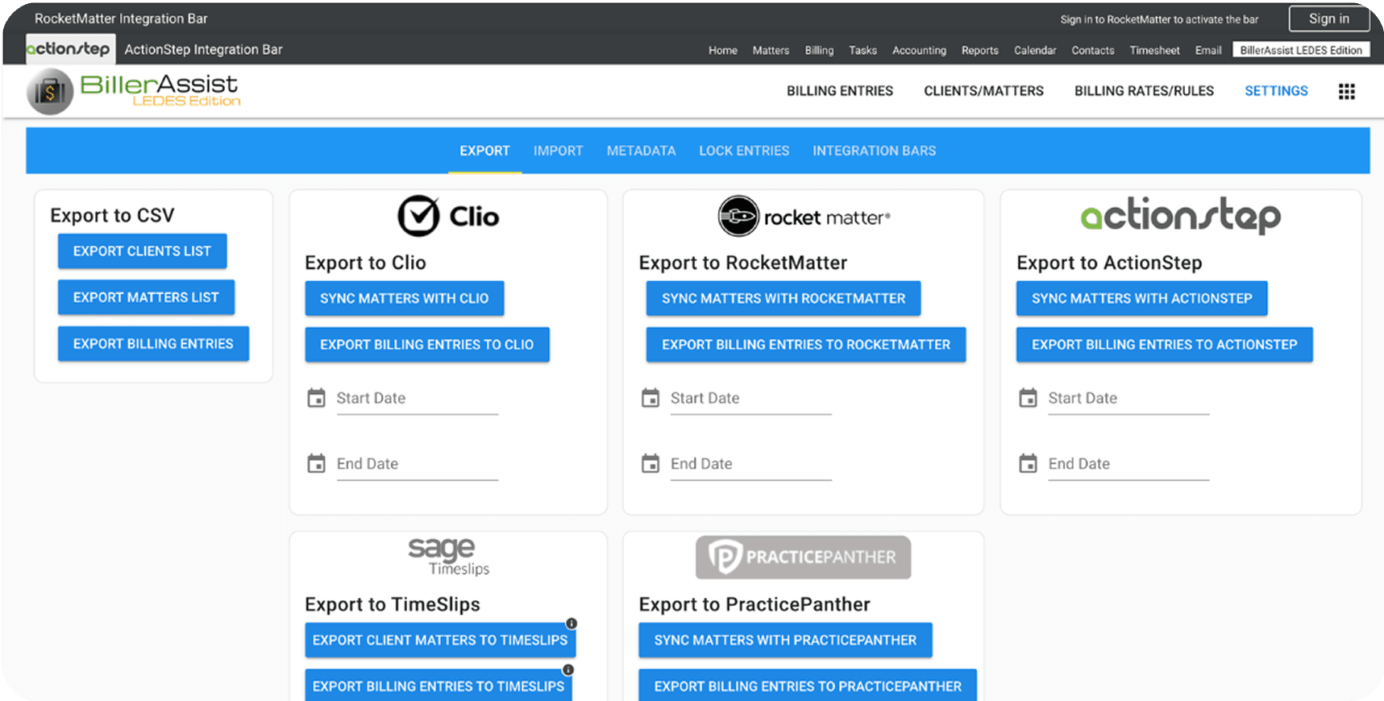Click the CSV Export Billing Entries button
The image size is (1384, 701).
(153, 344)
